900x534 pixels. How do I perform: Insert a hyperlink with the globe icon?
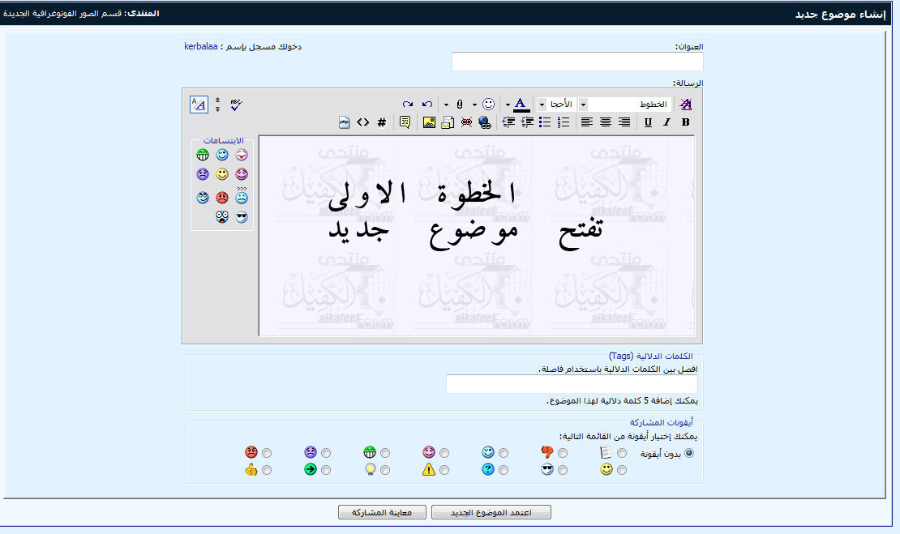click(485, 122)
